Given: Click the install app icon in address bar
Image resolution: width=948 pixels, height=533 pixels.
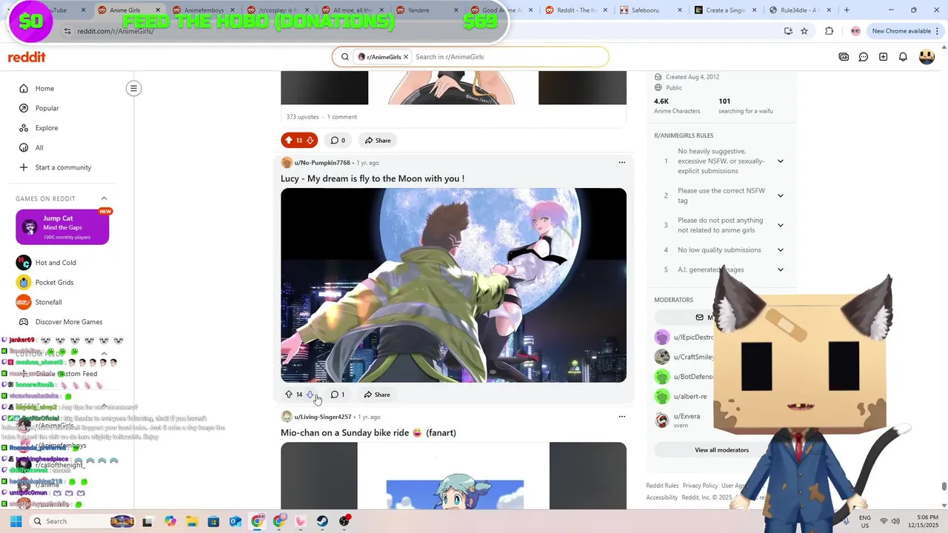Looking at the screenshot, I should [788, 31].
